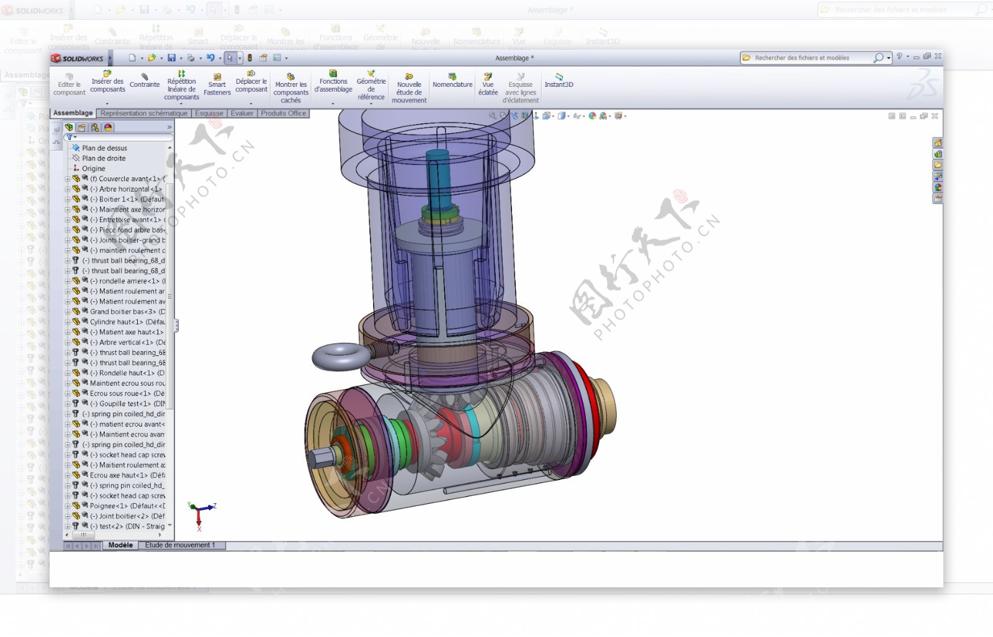Click Déplacer le composant tool
993x637 pixels.
(x=251, y=81)
